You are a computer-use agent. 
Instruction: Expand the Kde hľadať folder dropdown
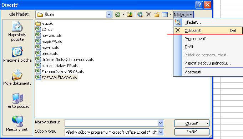coord(109,15)
